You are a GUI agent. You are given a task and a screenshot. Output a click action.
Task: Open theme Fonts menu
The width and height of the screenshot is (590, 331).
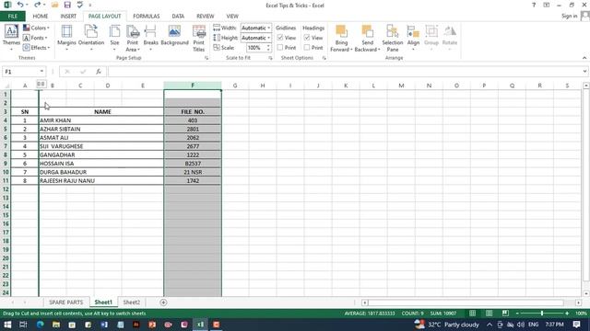click(x=35, y=38)
